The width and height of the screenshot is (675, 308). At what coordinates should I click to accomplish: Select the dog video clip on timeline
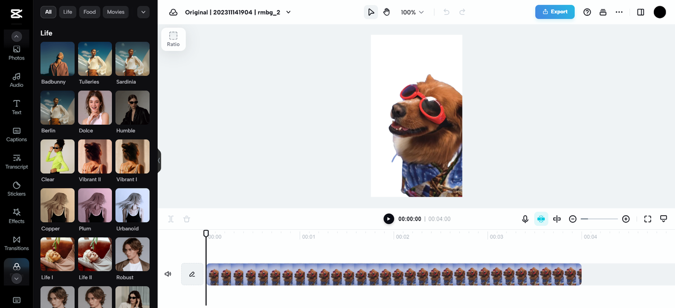click(394, 274)
